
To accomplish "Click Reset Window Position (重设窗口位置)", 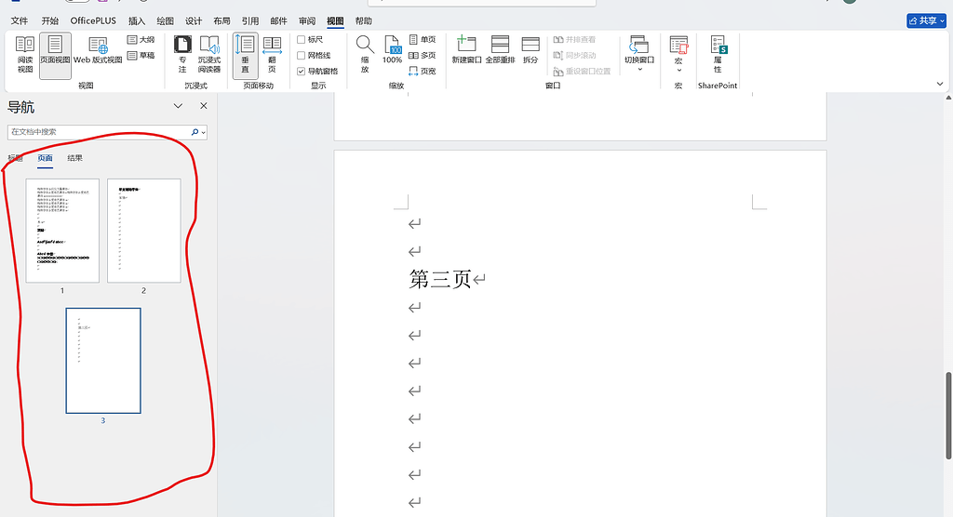I will [582, 71].
